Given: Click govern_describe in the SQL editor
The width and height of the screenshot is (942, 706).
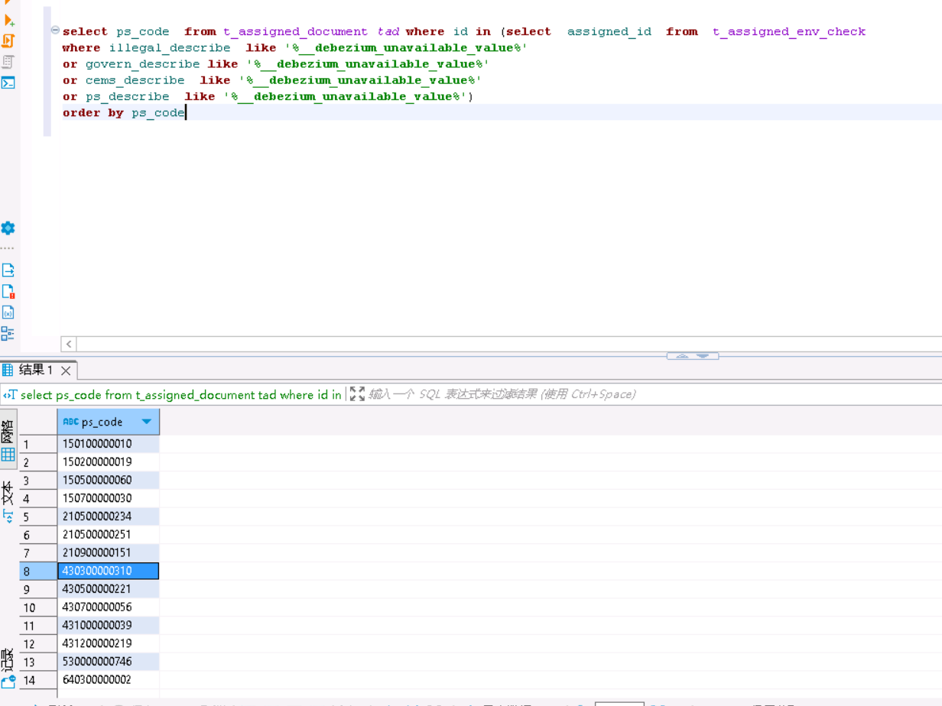Looking at the screenshot, I should coord(142,64).
